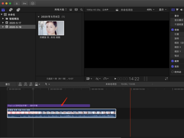Select the face clip thumbnail in browser
Viewport: 184px width, 138px height.
coord(51,28)
